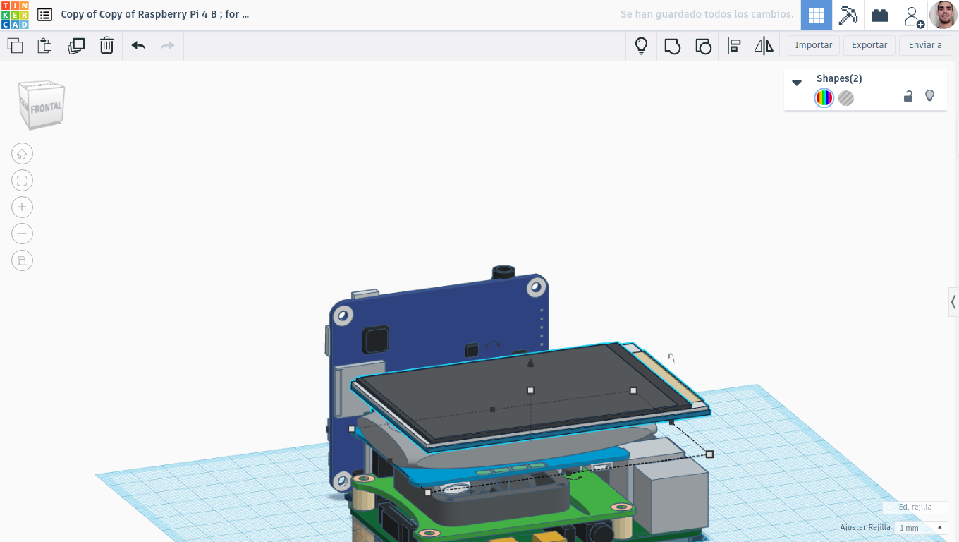This screenshot has height=542, width=959.
Task: Redo the last undone action
Action: coord(168,46)
